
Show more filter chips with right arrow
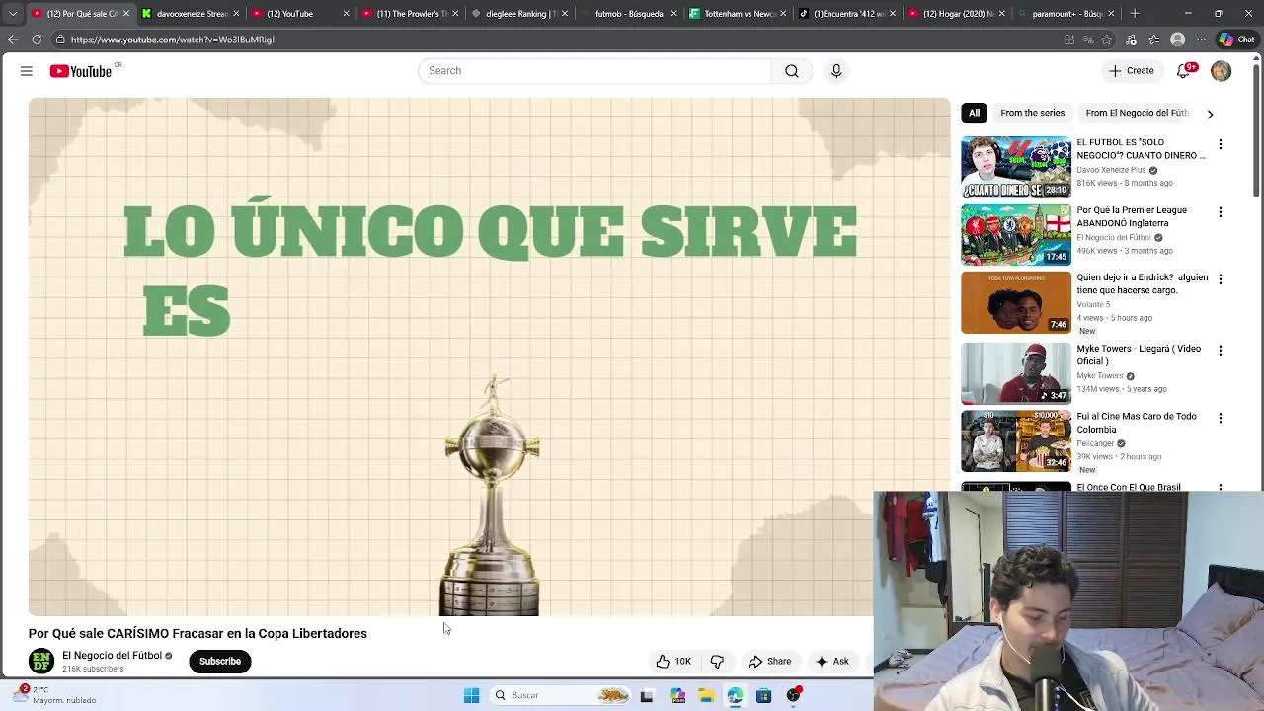[1210, 114]
